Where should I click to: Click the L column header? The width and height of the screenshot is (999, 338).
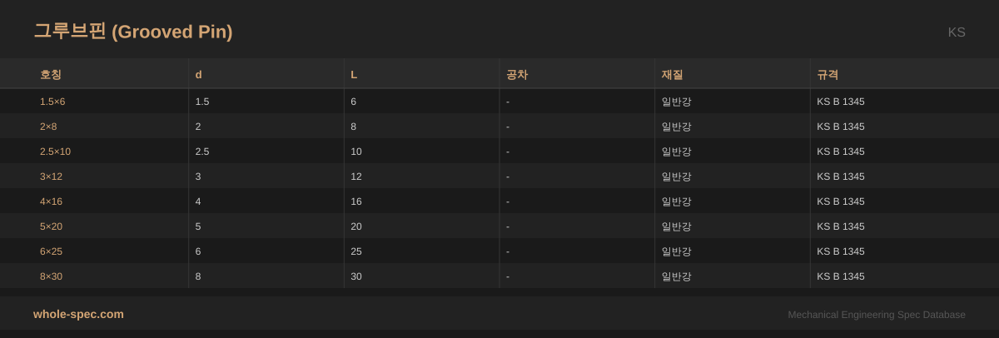tap(354, 74)
